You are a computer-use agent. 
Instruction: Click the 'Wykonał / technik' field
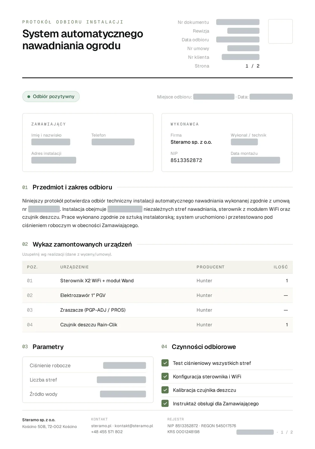coord(244,142)
